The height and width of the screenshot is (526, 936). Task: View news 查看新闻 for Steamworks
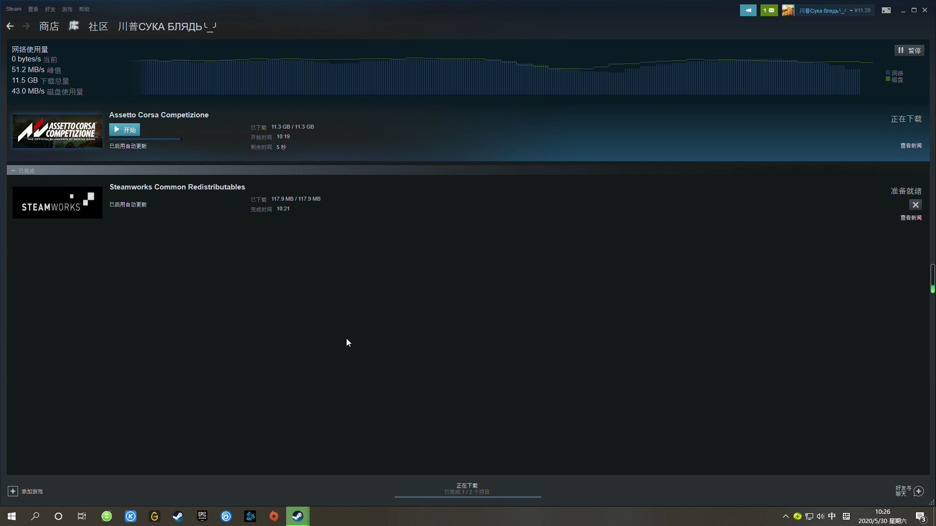[x=911, y=218]
